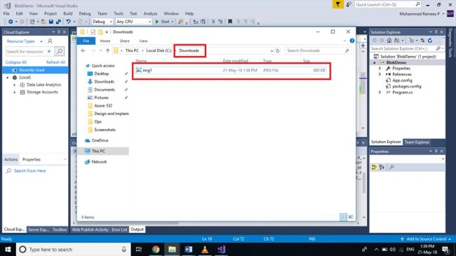Click Local Disk (C:) in the address bar
The width and height of the screenshot is (456, 256).
pyautogui.click(x=159, y=50)
